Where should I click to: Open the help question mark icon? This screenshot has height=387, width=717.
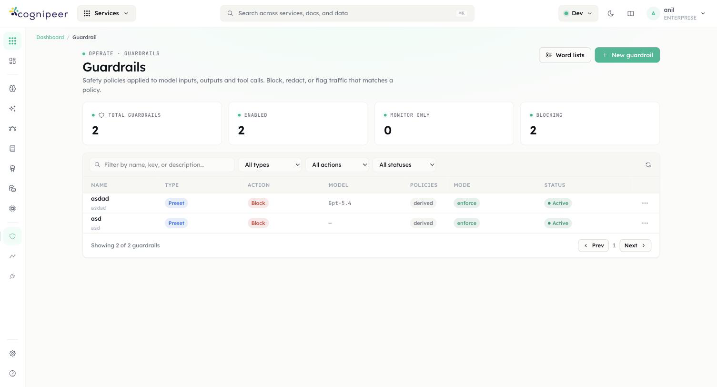pyautogui.click(x=12, y=374)
